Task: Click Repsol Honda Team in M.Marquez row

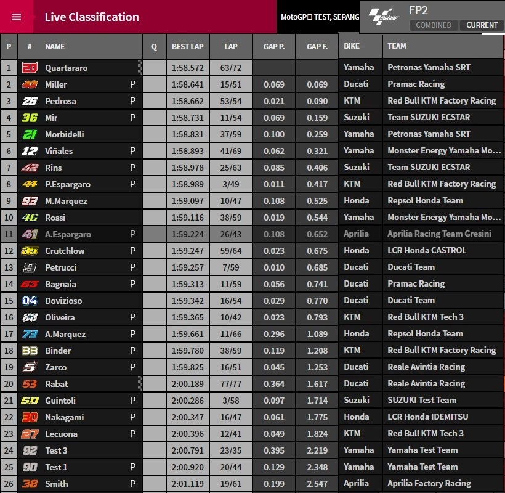Action: (x=425, y=200)
